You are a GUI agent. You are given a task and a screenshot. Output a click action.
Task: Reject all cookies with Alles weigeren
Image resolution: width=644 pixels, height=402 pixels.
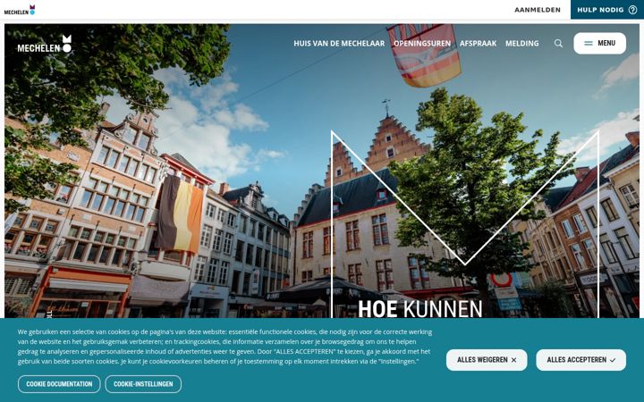487,360
